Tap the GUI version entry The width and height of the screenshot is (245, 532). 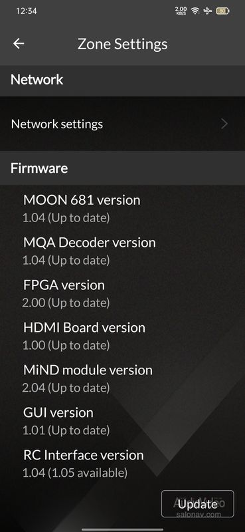click(x=66, y=421)
